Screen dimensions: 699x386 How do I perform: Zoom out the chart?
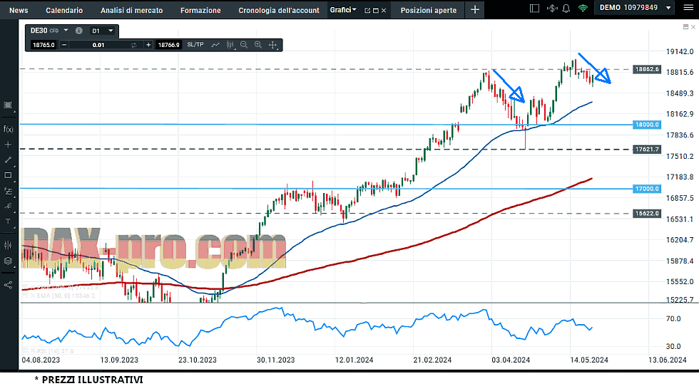coord(244,45)
